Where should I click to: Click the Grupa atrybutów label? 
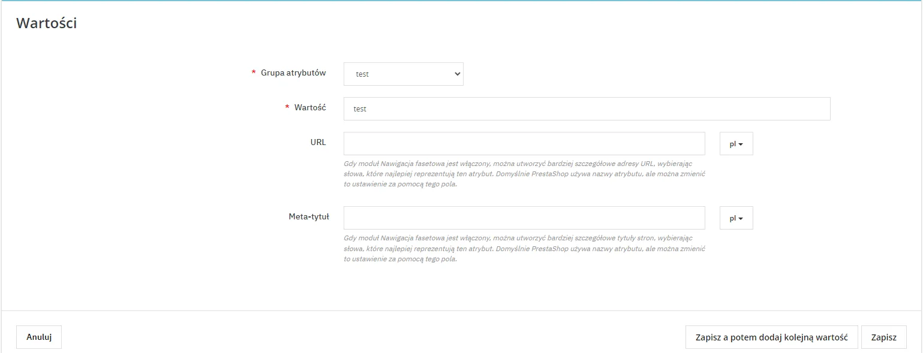[x=293, y=73]
